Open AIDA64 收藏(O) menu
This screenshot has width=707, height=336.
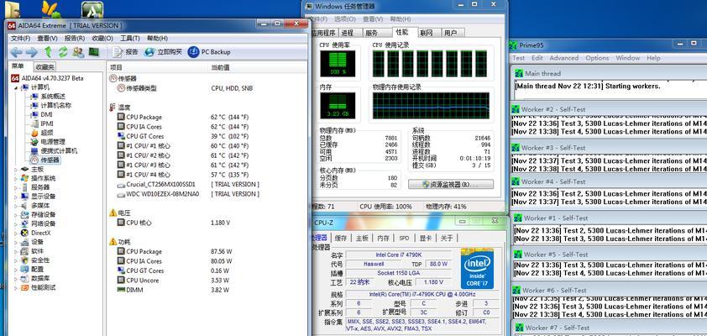pyautogui.click(x=102, y=39)
